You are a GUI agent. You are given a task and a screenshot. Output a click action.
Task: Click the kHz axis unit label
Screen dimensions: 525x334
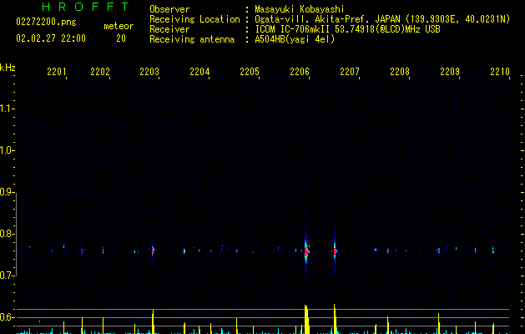8,68
